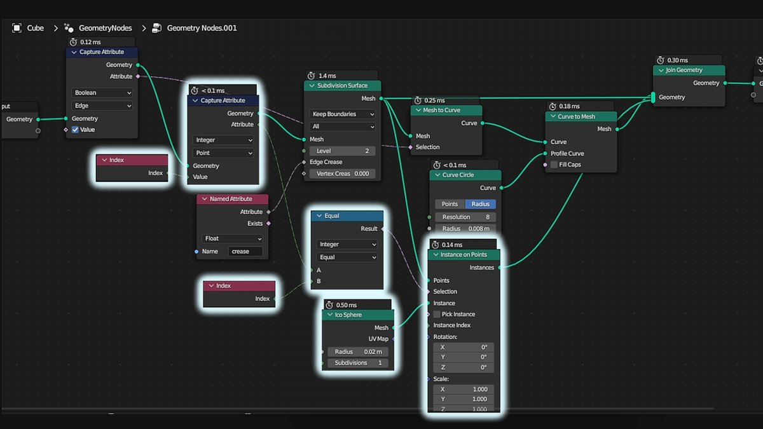Switch Curve Circle to Points mode
This screenshot has height=429, width=763.
click(x=450, y=203)
